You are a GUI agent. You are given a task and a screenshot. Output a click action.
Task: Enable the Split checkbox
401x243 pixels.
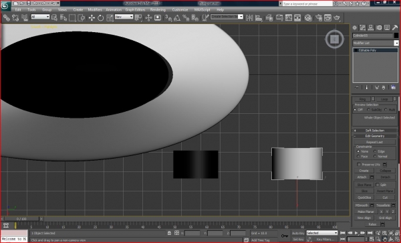(378, 185)
